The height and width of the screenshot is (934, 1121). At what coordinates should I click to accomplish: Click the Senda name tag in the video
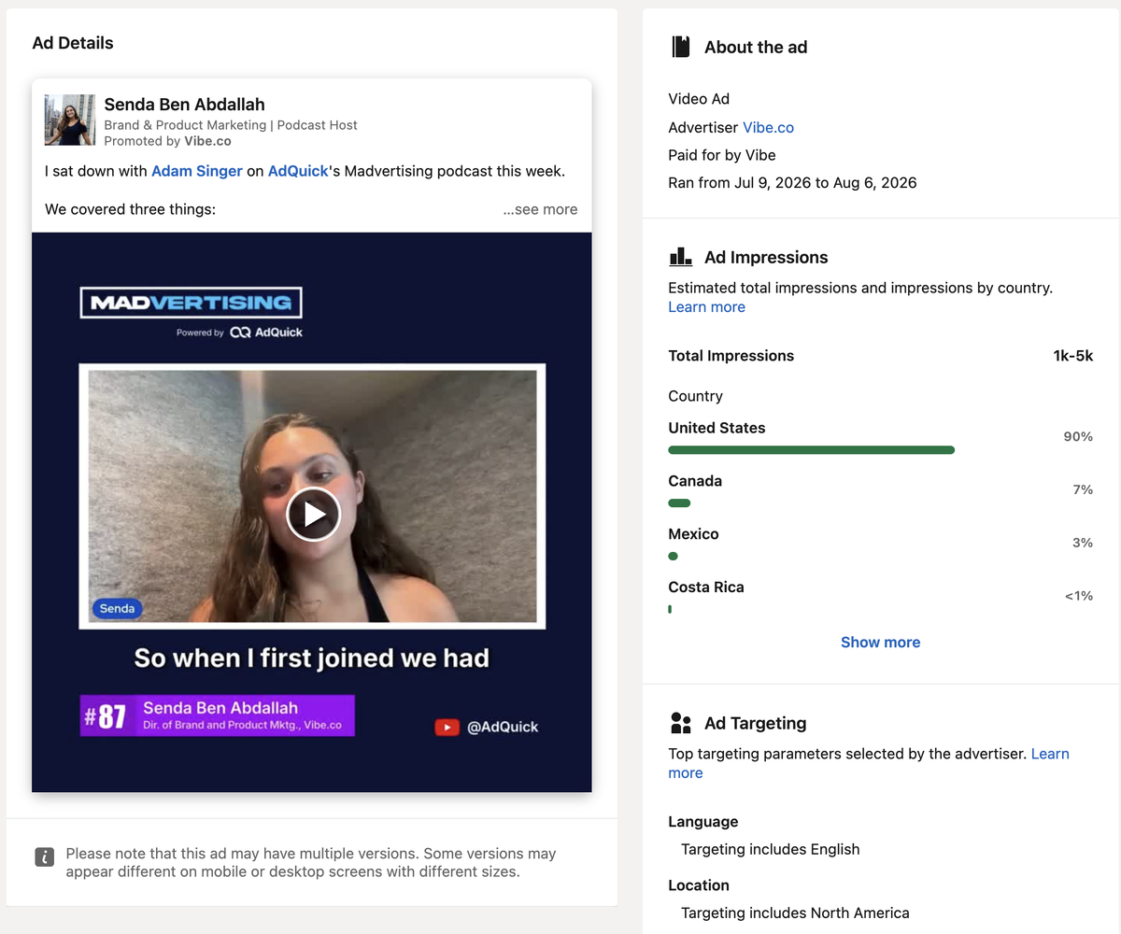pyautogui.click(x=118, y=609)
